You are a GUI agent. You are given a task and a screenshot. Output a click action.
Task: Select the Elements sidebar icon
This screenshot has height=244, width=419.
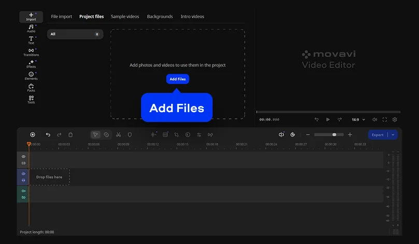coord(31,76)
